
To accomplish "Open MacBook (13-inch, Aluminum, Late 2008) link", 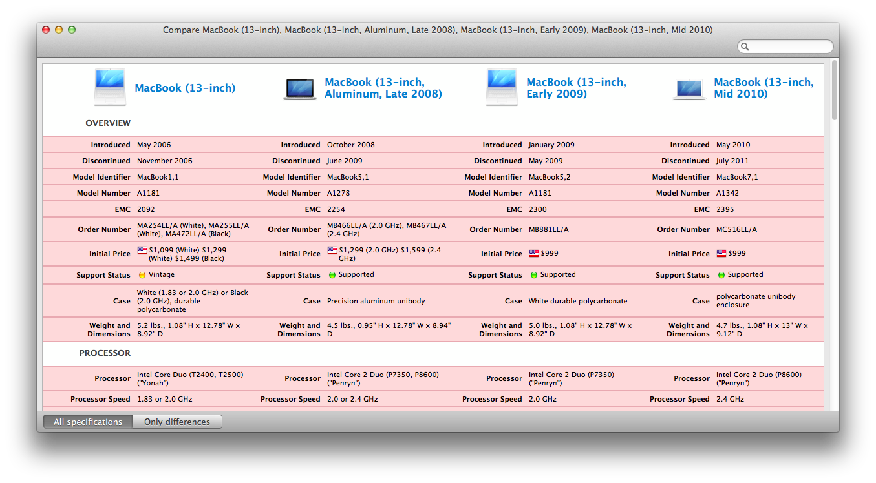I will point(383,88).
